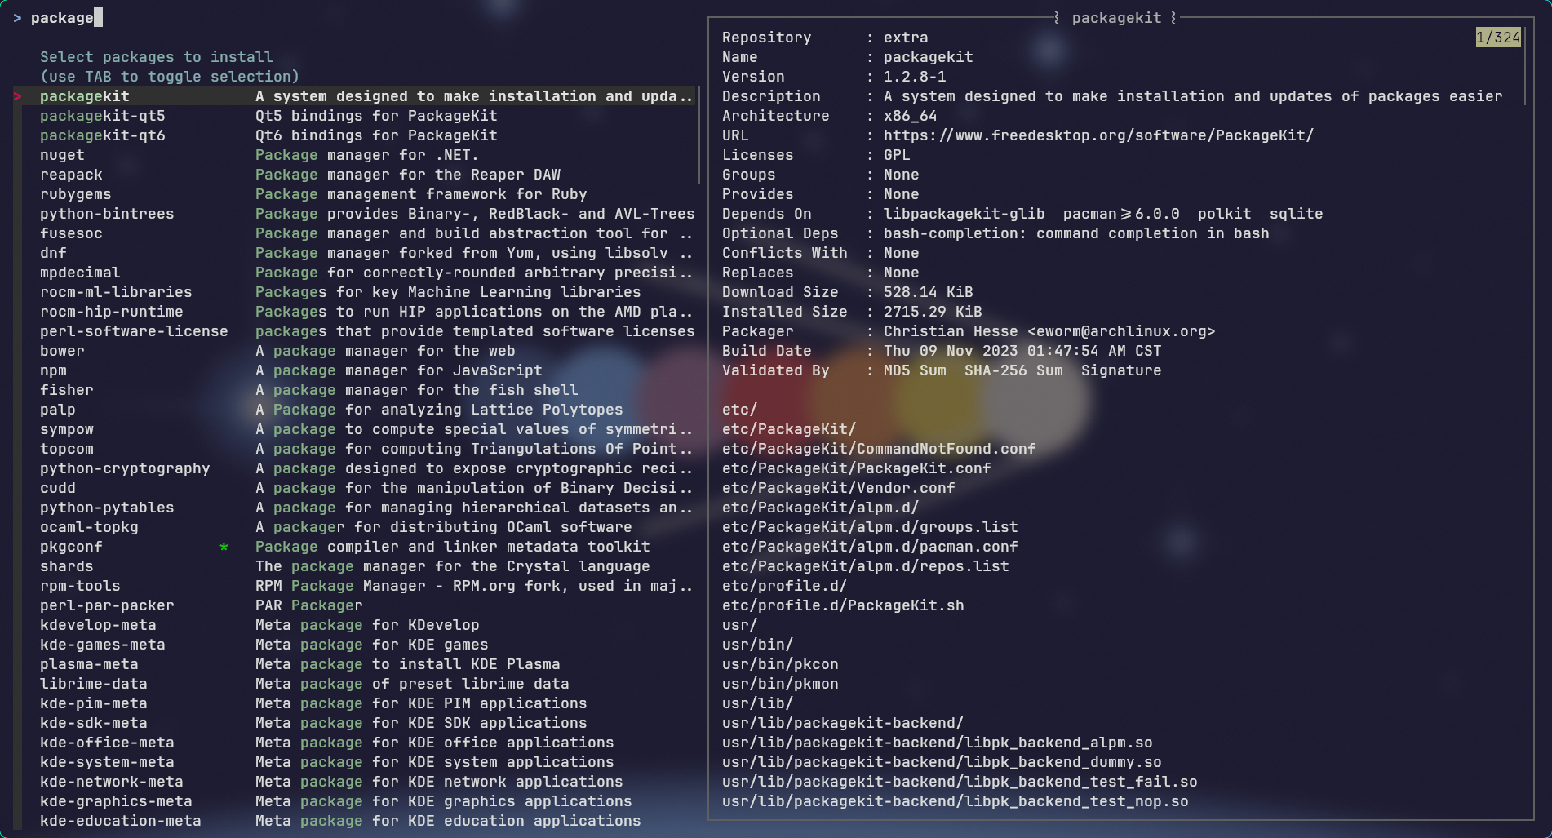This screenshot has height=838, width=1552.
Task: Select librime-data package
Action: pyautogui.click(x=354, y=684)
